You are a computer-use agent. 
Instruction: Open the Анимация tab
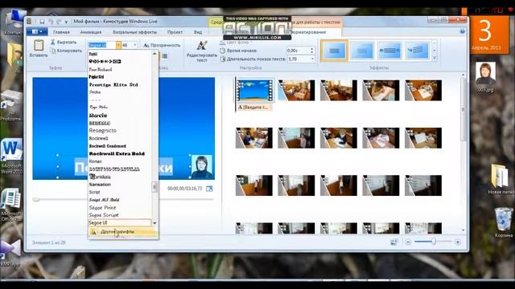coord(91,32)
